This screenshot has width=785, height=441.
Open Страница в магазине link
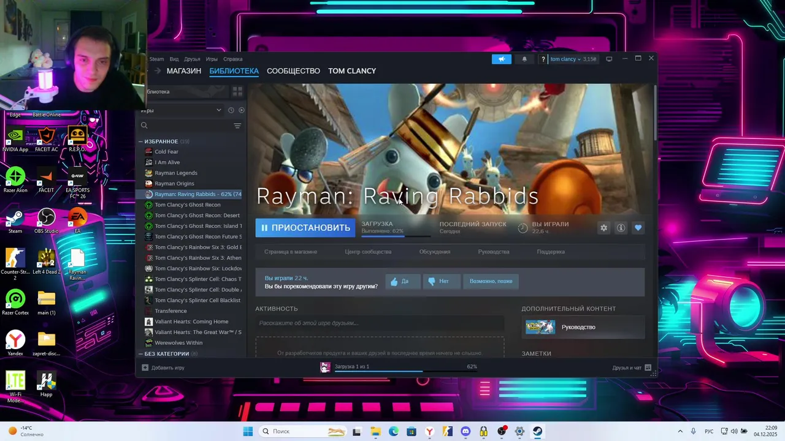tap(291, 252)
